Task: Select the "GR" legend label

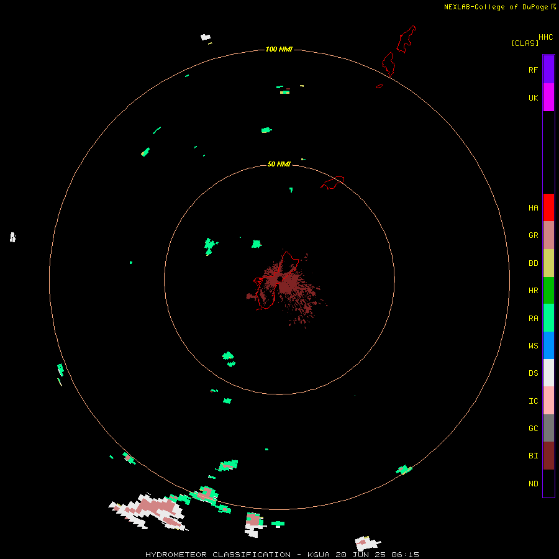Action: 534,235
